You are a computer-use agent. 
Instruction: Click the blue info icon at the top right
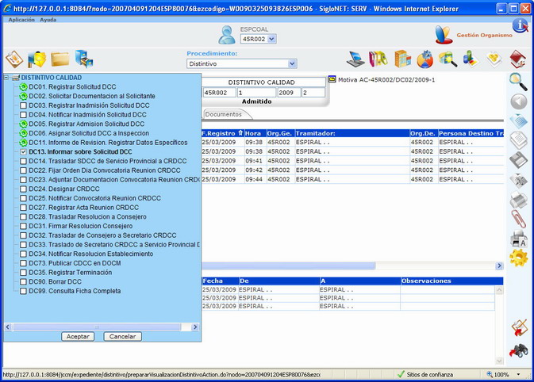click(x=520, y=25)
